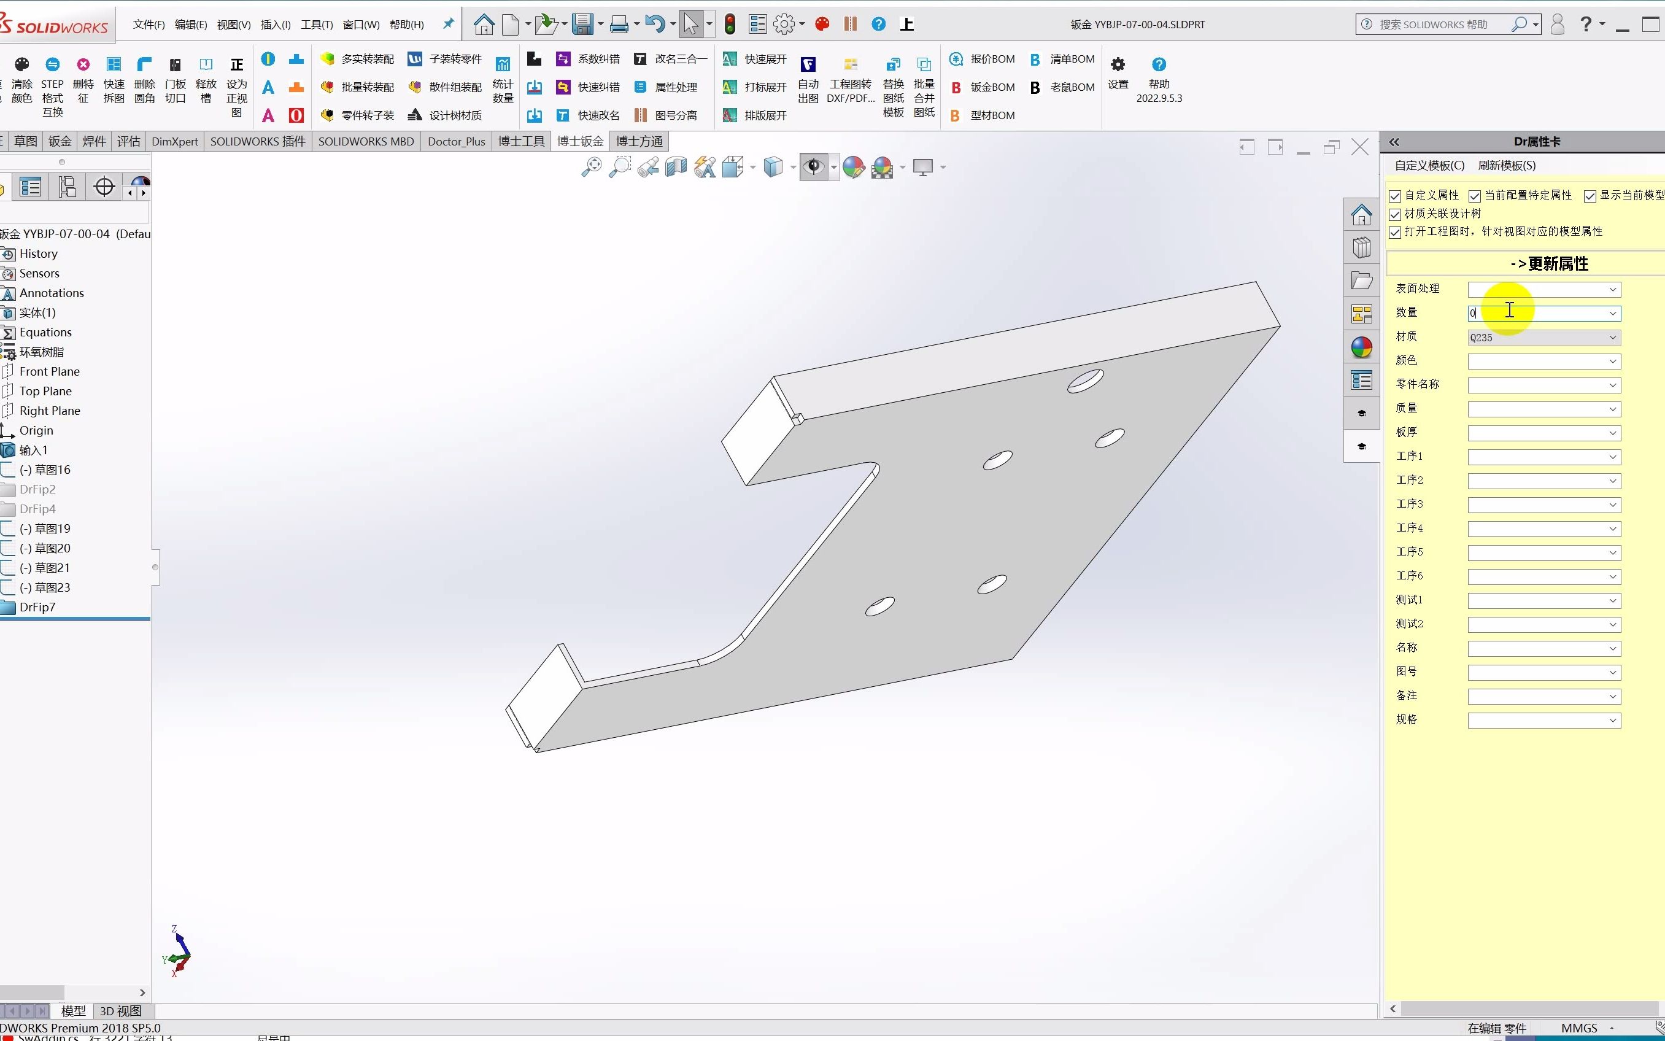Viewport: 1665px width, 1041px height.
Task: Open the 设置 gear icon
Action: tap(1117, 64)
